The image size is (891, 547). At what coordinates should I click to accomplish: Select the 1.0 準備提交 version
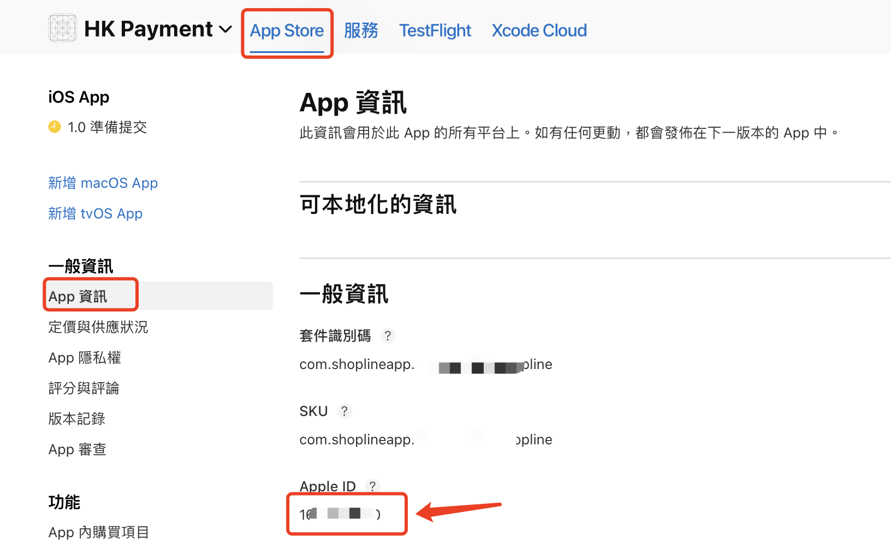coord(107,127)
